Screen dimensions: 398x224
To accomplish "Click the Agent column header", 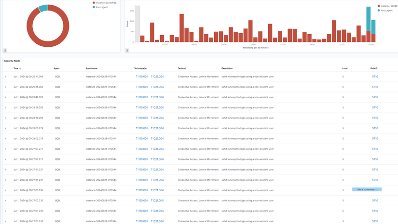I will coord(56,68).
